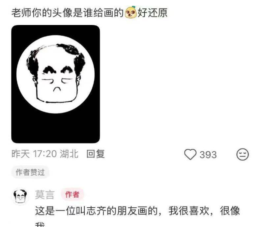Tap the black lower area of attached image
Screen dimensions: 258x227
tap(56, 128)
